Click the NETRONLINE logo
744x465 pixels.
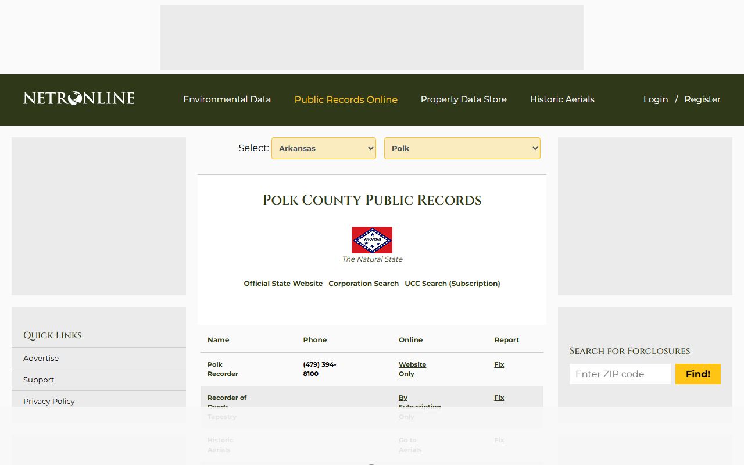pyautogui.click(x=79, y=99)
